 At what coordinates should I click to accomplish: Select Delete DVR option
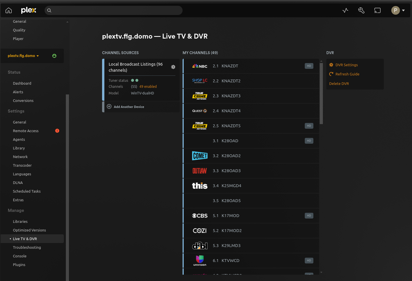[339, 83]
